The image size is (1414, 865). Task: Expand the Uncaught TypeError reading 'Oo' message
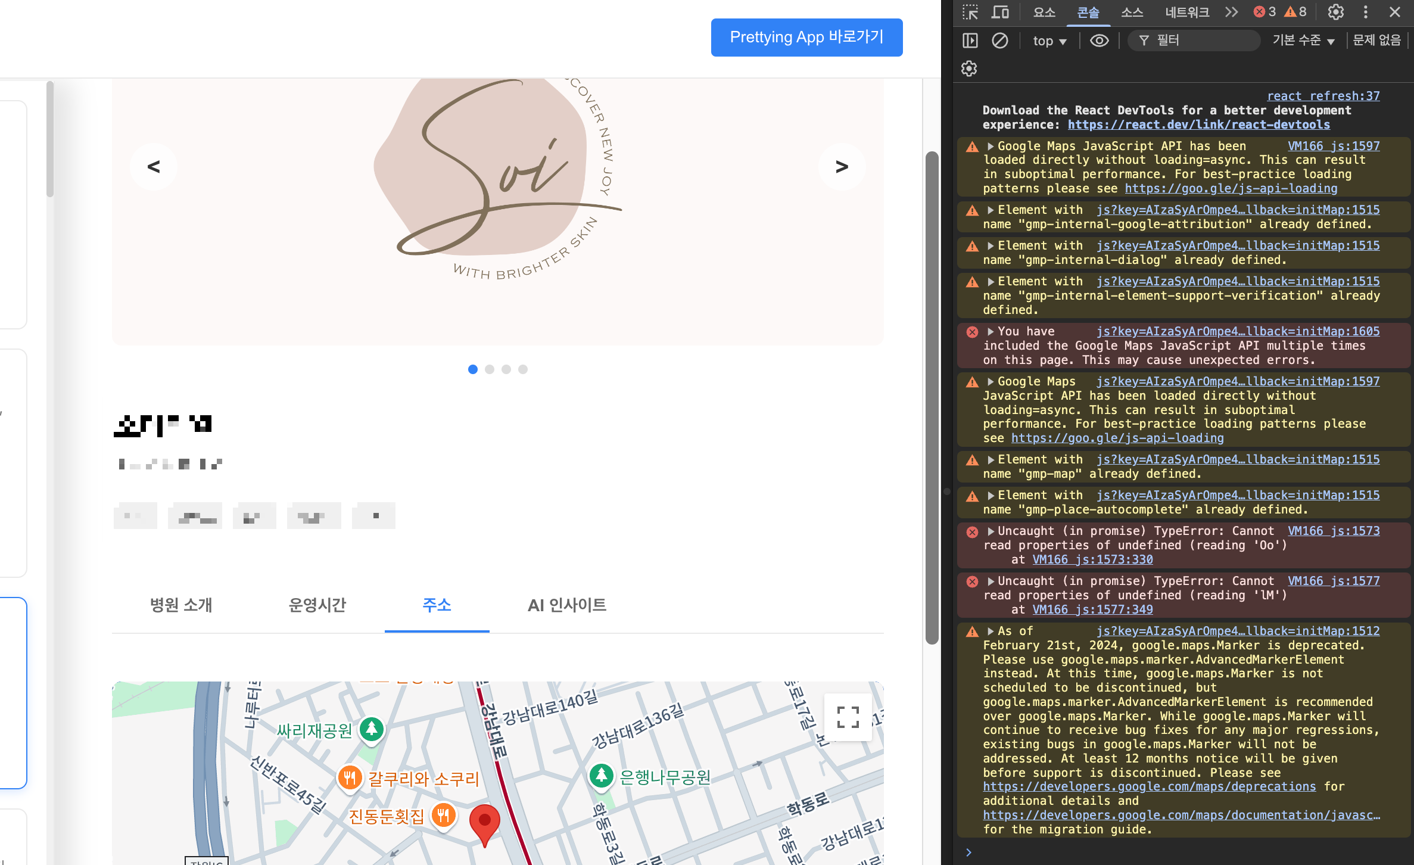[x=991, y=531]
